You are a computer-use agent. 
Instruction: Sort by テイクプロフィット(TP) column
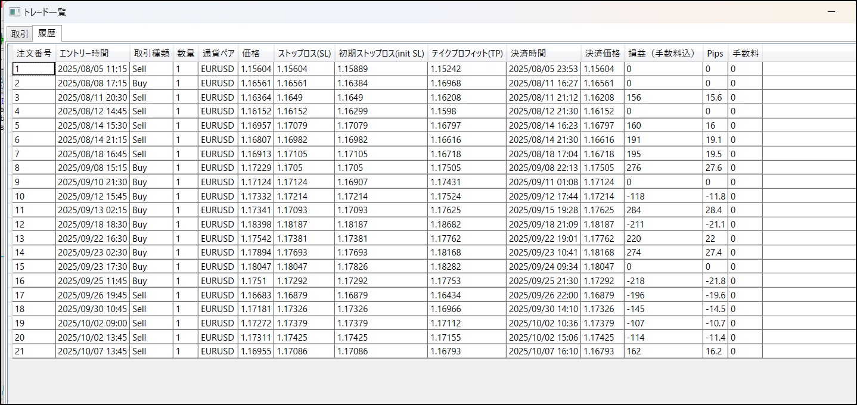(x=467, y=54)
